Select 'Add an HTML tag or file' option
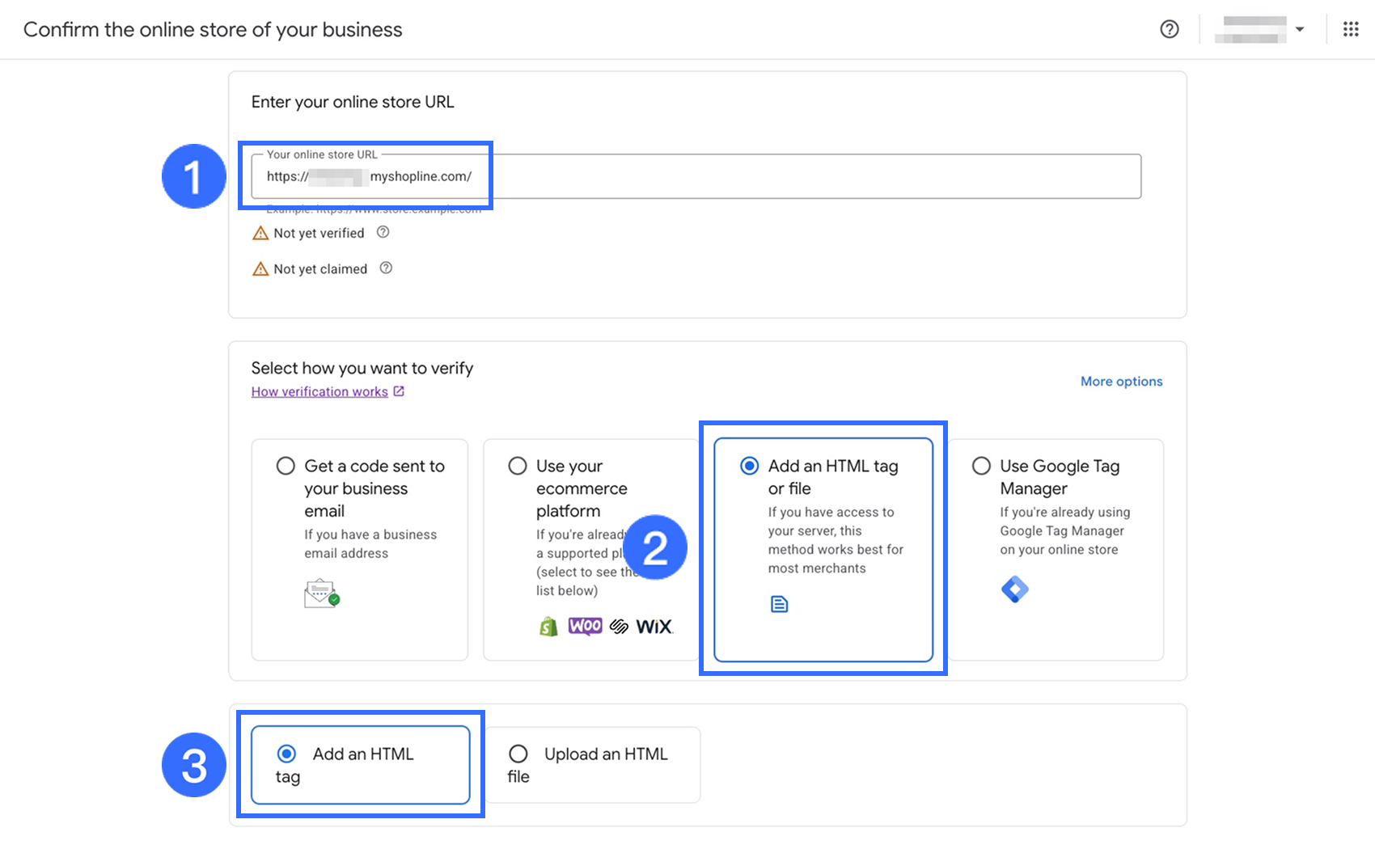The height and width of the screenshot is (849, 1375). coord(750,466)
